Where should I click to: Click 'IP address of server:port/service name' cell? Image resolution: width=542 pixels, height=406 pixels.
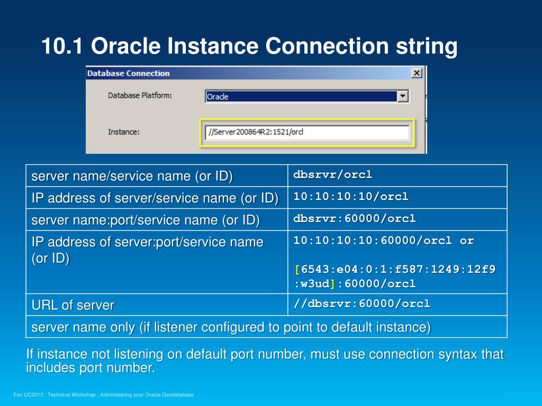click(x=157, y=262)
